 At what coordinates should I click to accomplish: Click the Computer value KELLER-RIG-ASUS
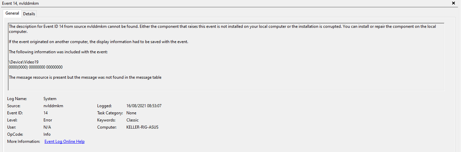click(x=142, y=127)
